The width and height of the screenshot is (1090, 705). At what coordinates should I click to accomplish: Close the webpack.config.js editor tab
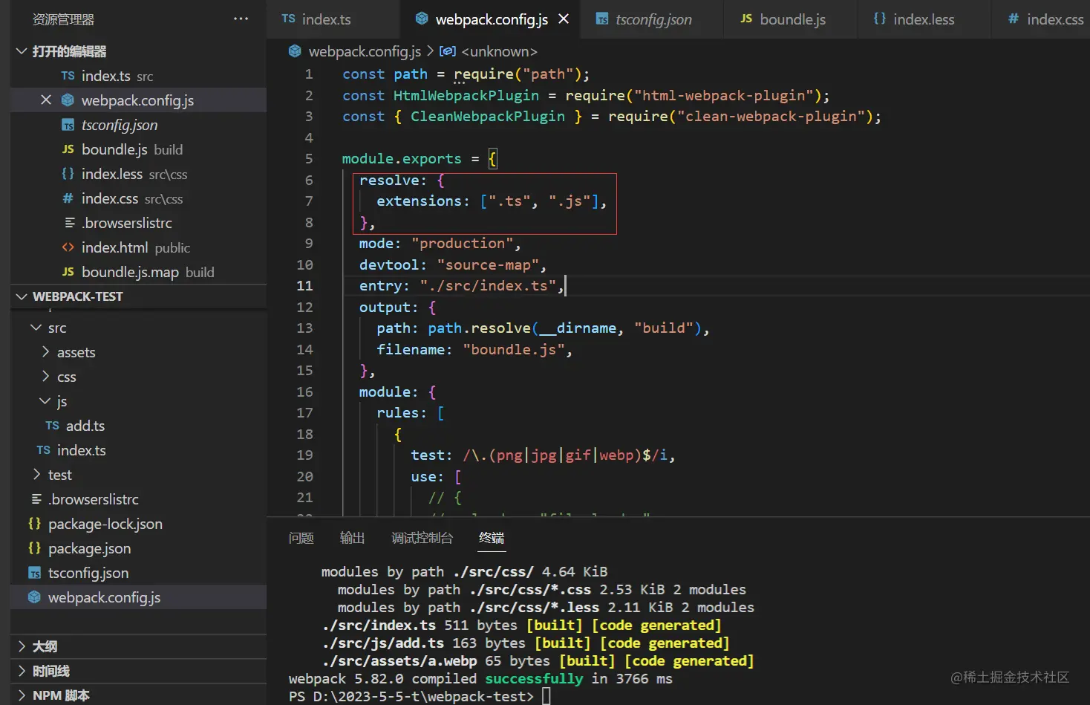pyautogui.click(x=564, y=19)
